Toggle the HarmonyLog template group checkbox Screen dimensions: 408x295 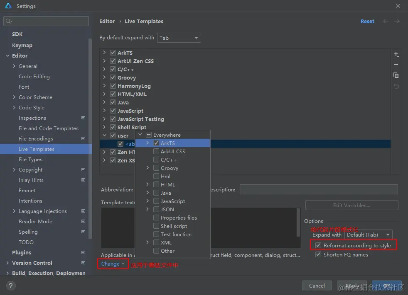coord(113,86)
